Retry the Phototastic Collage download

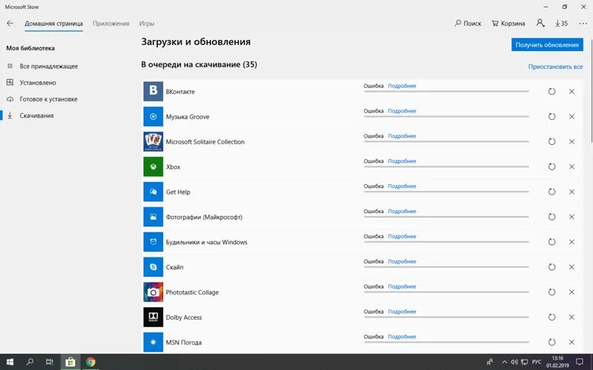point(551,292)
